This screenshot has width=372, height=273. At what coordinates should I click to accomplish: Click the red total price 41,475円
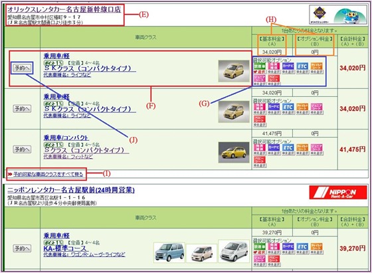(x=352, y=149)
